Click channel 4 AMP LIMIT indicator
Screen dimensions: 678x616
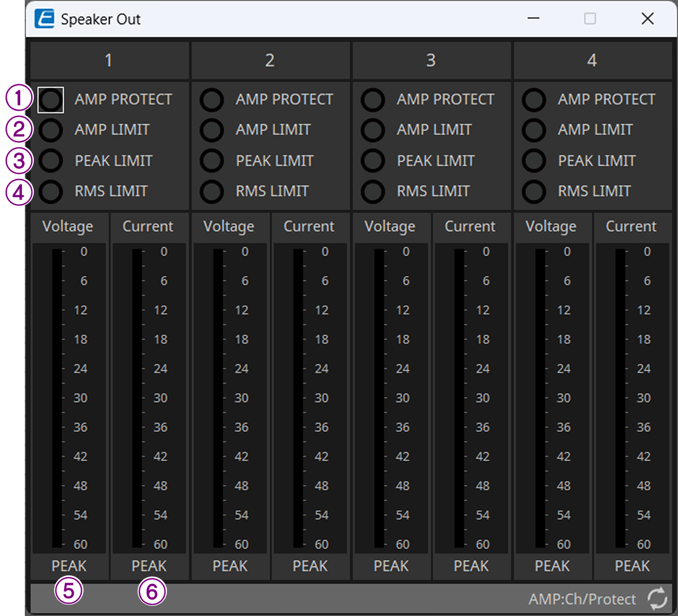pyautogui.click(x=534, y=130)
